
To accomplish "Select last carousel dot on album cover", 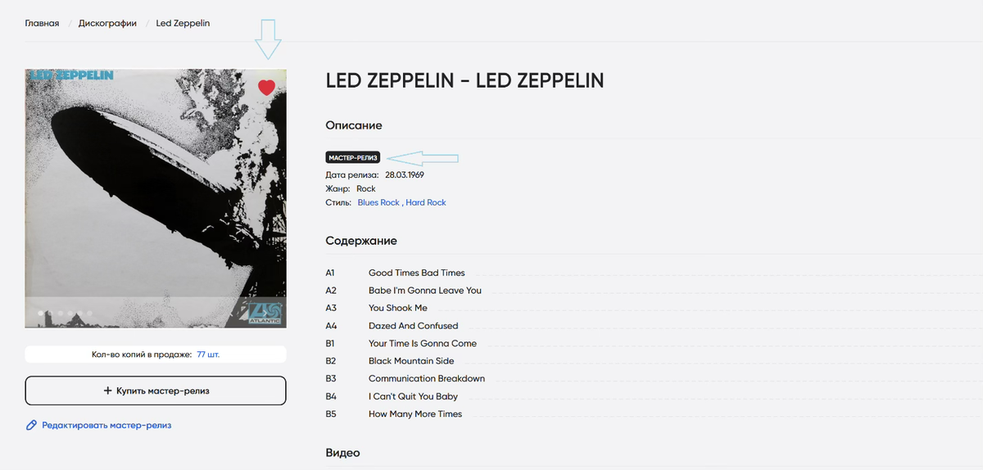I will 89,313.
